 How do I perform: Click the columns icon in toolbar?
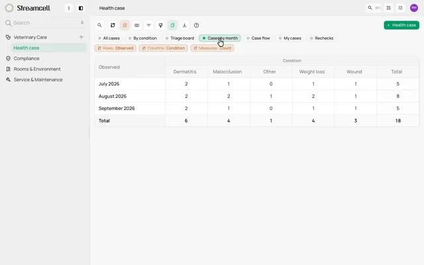[137, 25]
